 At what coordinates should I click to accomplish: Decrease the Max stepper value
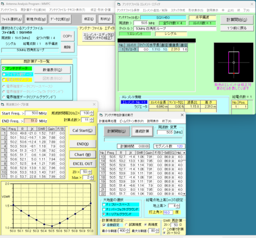pos(92,179)
